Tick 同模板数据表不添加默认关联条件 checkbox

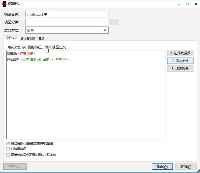[x=8, y=155]
